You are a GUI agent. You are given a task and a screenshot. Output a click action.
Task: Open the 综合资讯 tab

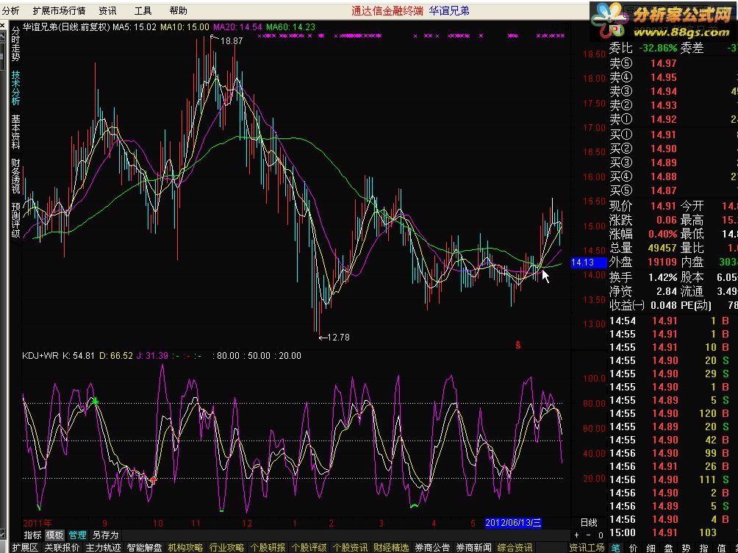point(515,547)
